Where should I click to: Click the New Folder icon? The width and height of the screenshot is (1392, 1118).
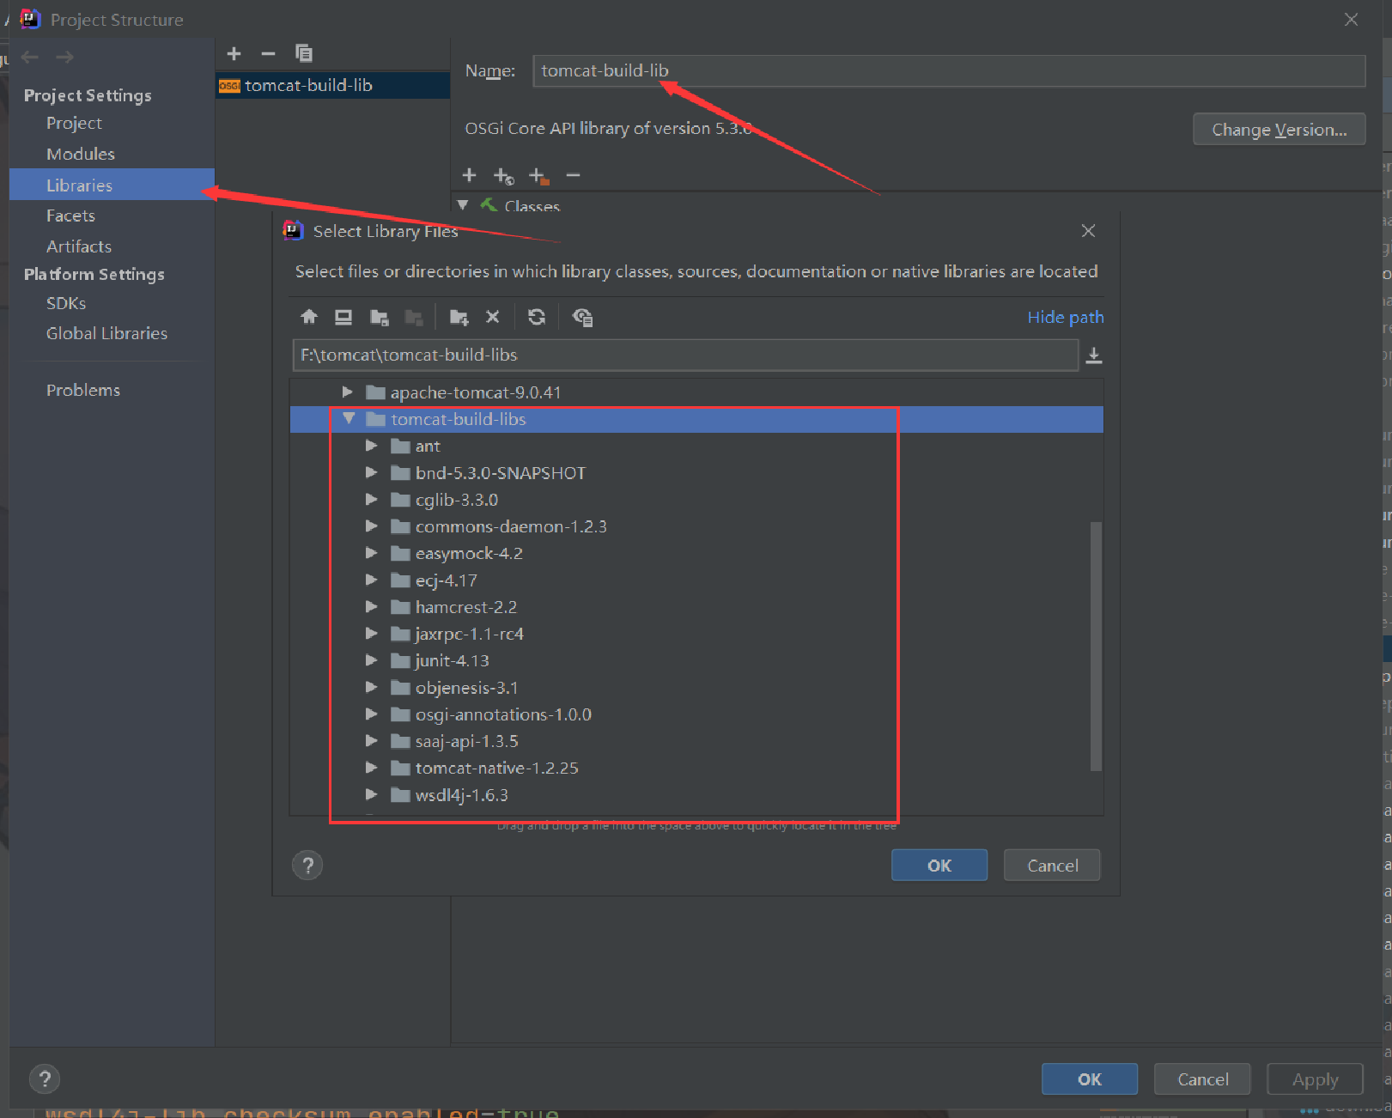pos(459,317)
